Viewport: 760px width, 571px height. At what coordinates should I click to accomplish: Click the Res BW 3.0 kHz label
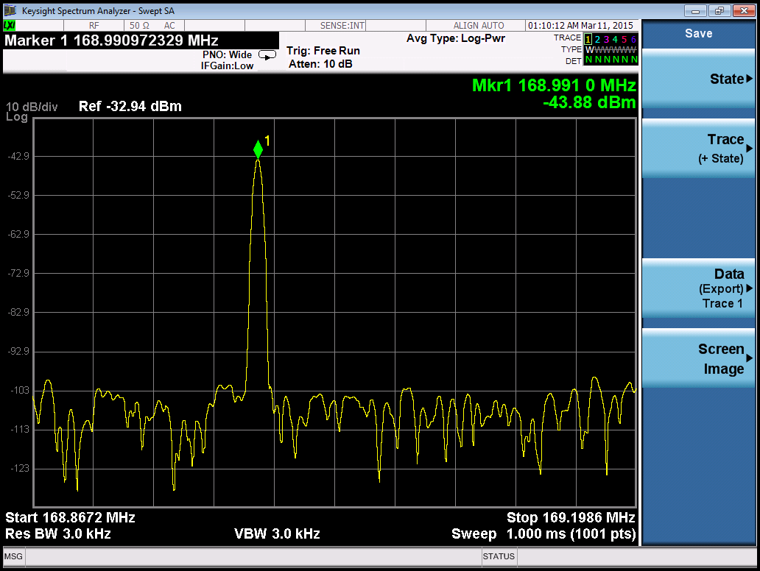click(58, 533)
